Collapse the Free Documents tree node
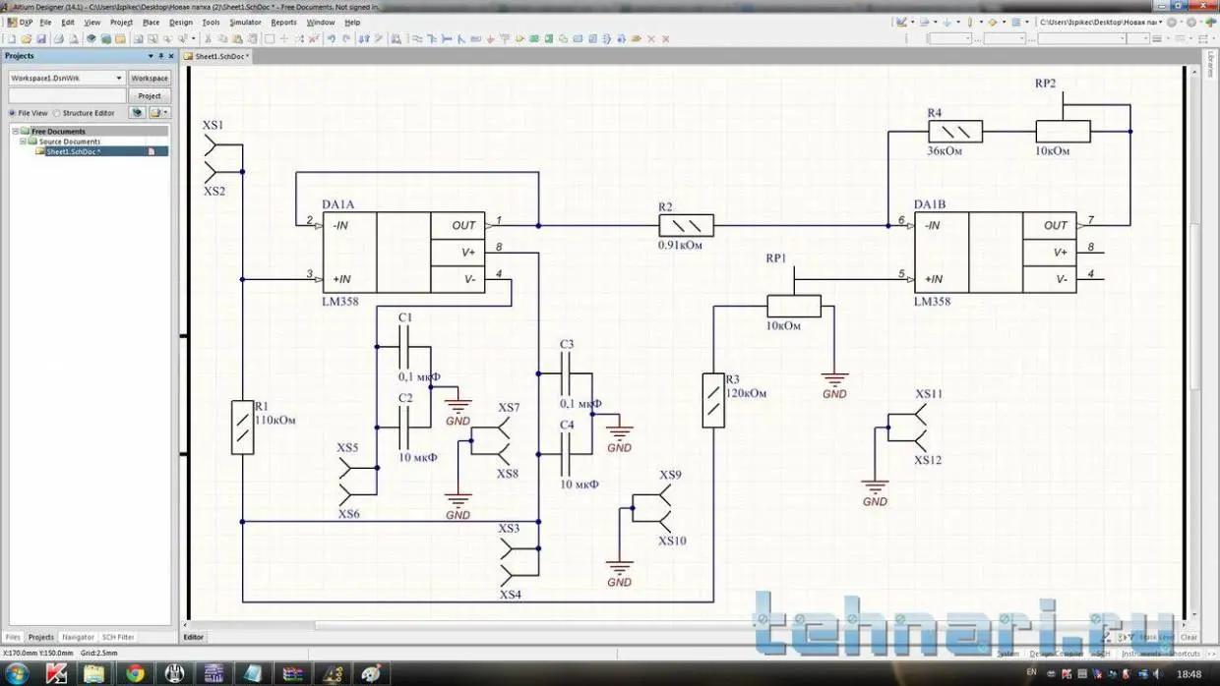The height and width of the screenshot is (686, 1220). tap(15, 131)
